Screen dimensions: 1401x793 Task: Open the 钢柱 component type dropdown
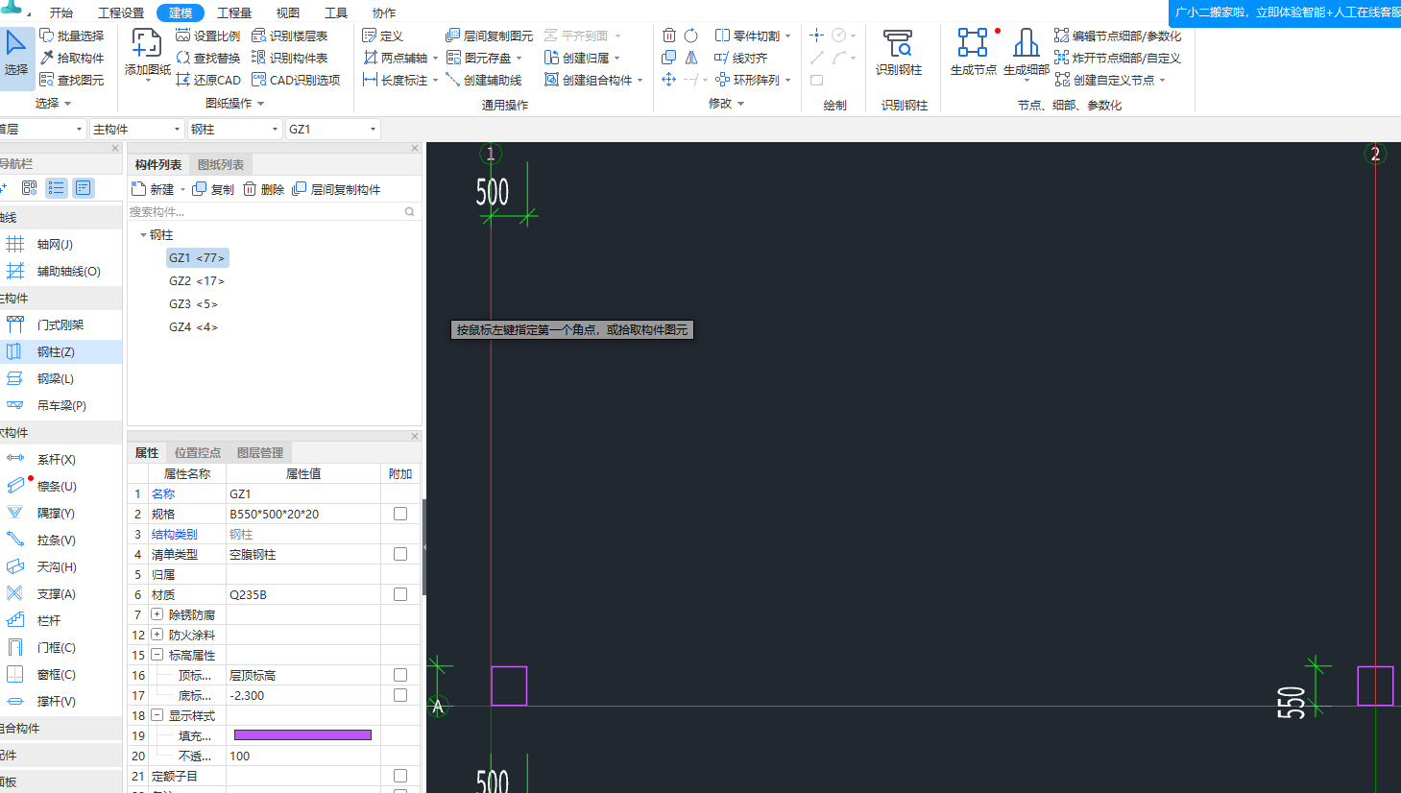tap(234, 129)
